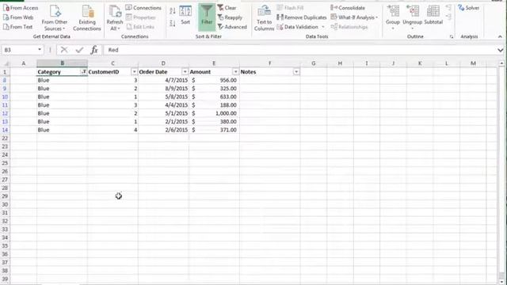Launch Text to Columns wizard
Image resolution: width=507 pixels, height=285 pixels.
click(264, 18)
